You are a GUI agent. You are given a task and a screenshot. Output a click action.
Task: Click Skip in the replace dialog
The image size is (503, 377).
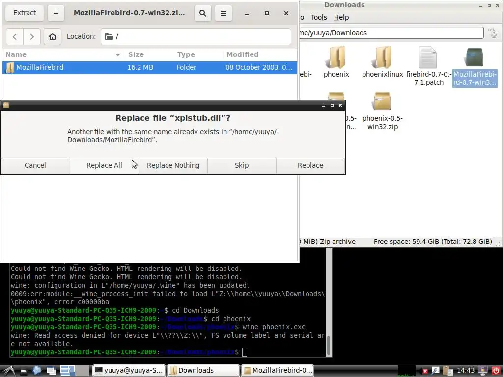242,165
